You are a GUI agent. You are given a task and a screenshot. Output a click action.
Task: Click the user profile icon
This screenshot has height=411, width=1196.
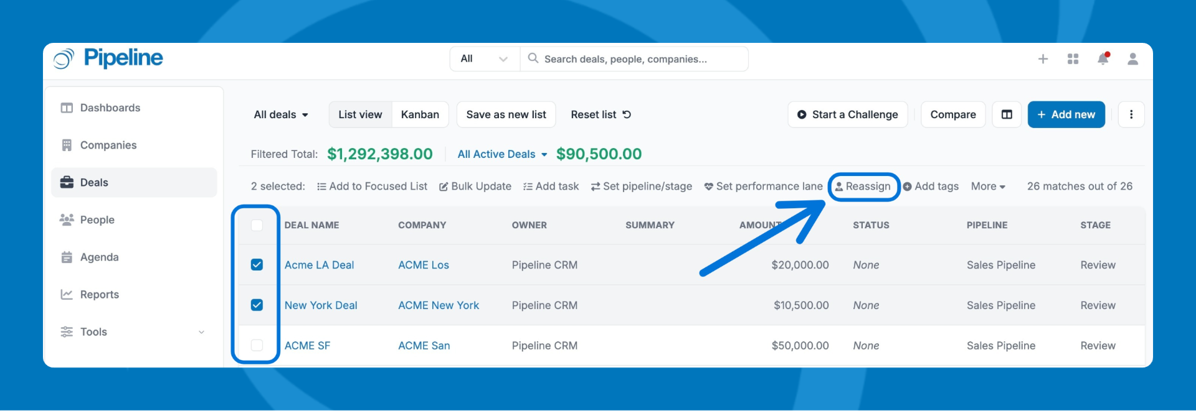coord(1132,59)
